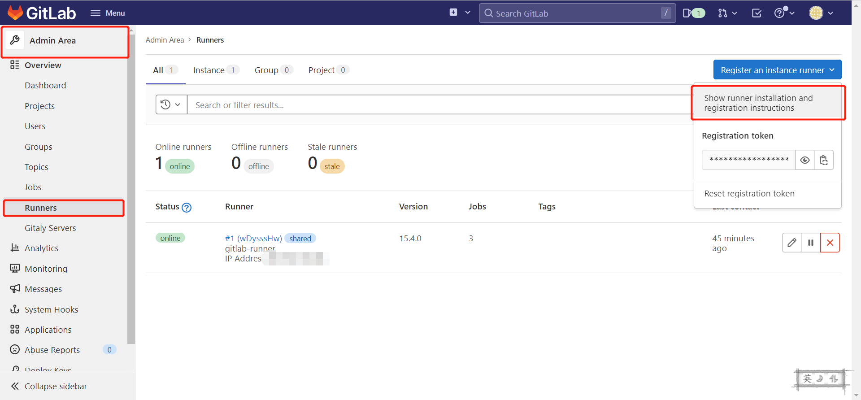This screenshot has height=400, width=861.
Task: Open Projects in admin sidebar
Action: click(39, 106)
